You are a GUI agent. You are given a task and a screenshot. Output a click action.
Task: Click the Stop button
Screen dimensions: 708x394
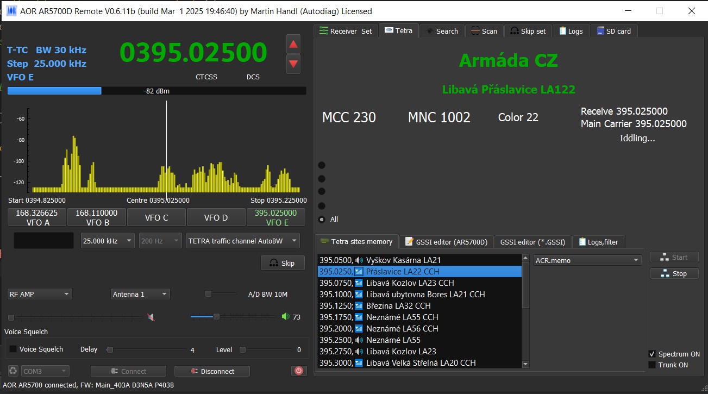coord(674,273)
